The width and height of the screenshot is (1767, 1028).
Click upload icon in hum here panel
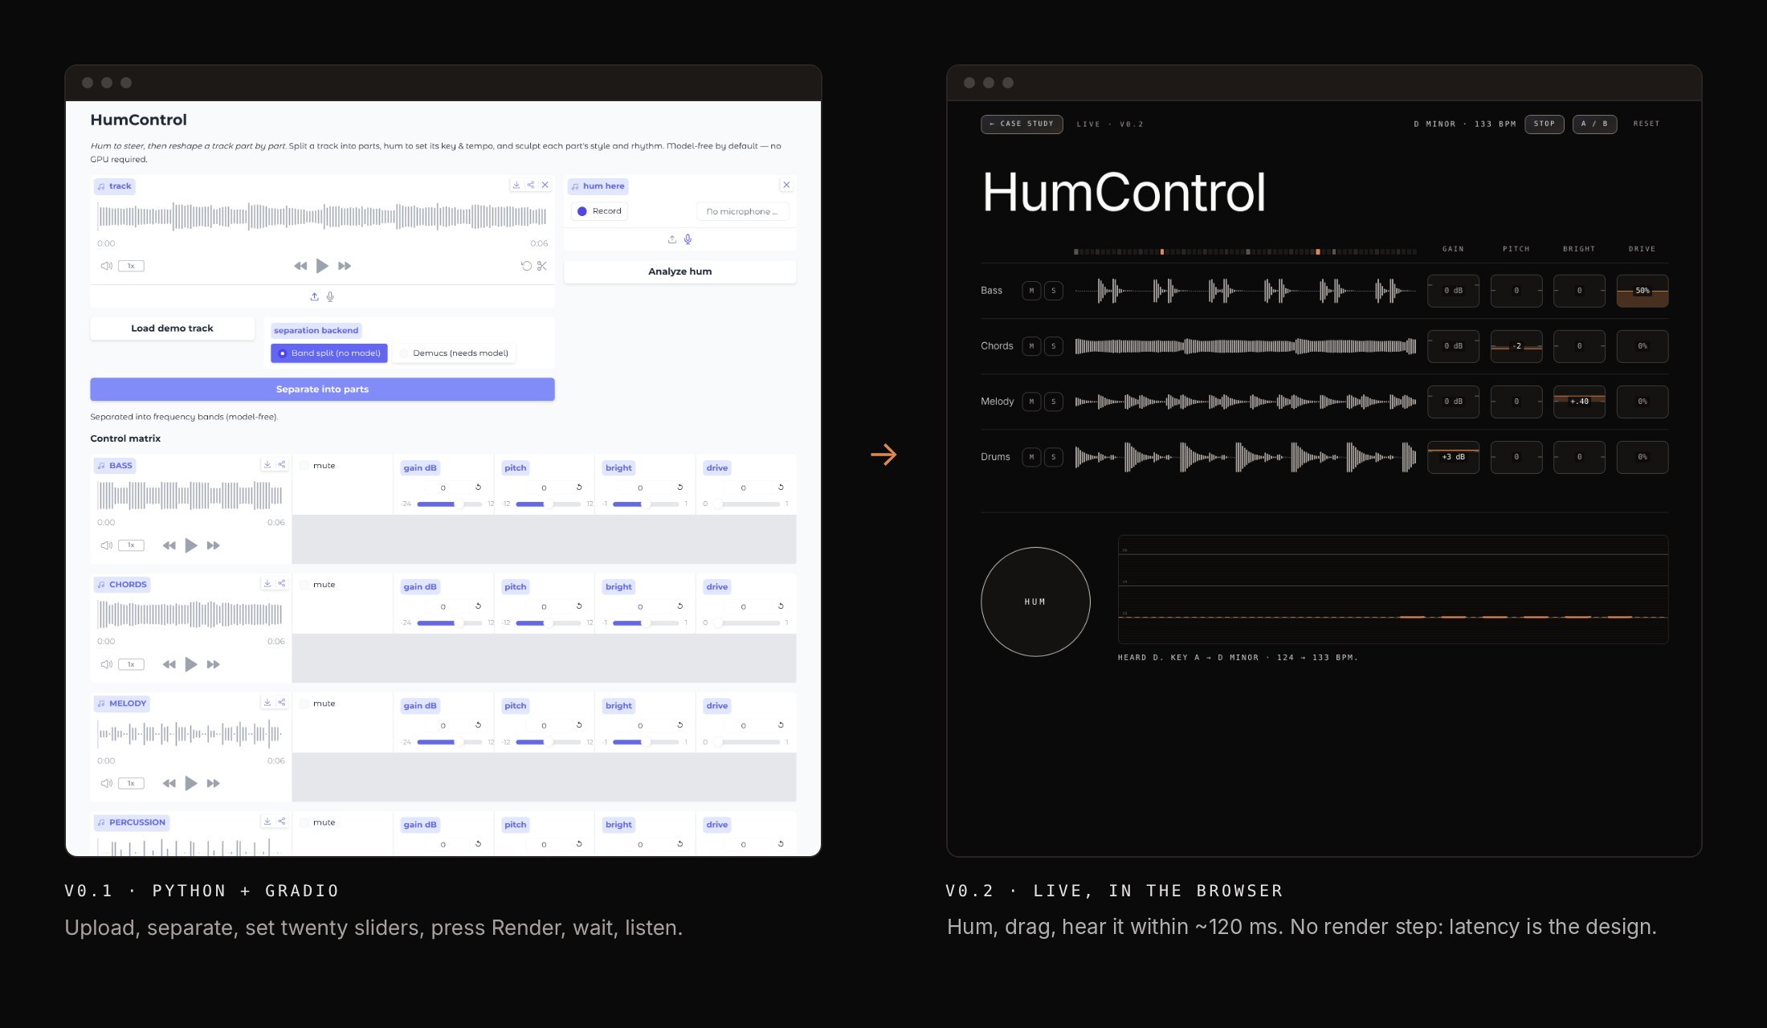[x=672, y=239]
